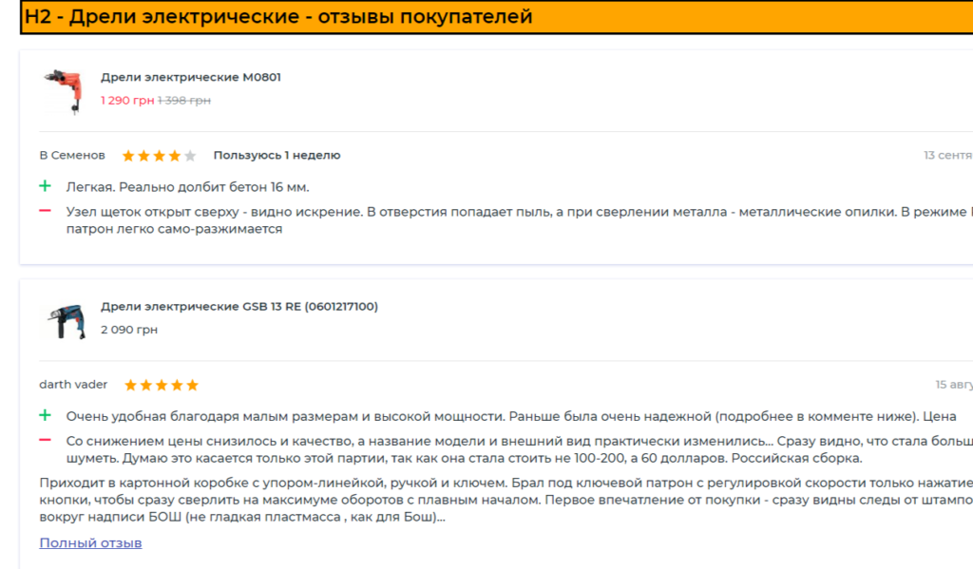Click reviewer name darth vader

point(73,385)
